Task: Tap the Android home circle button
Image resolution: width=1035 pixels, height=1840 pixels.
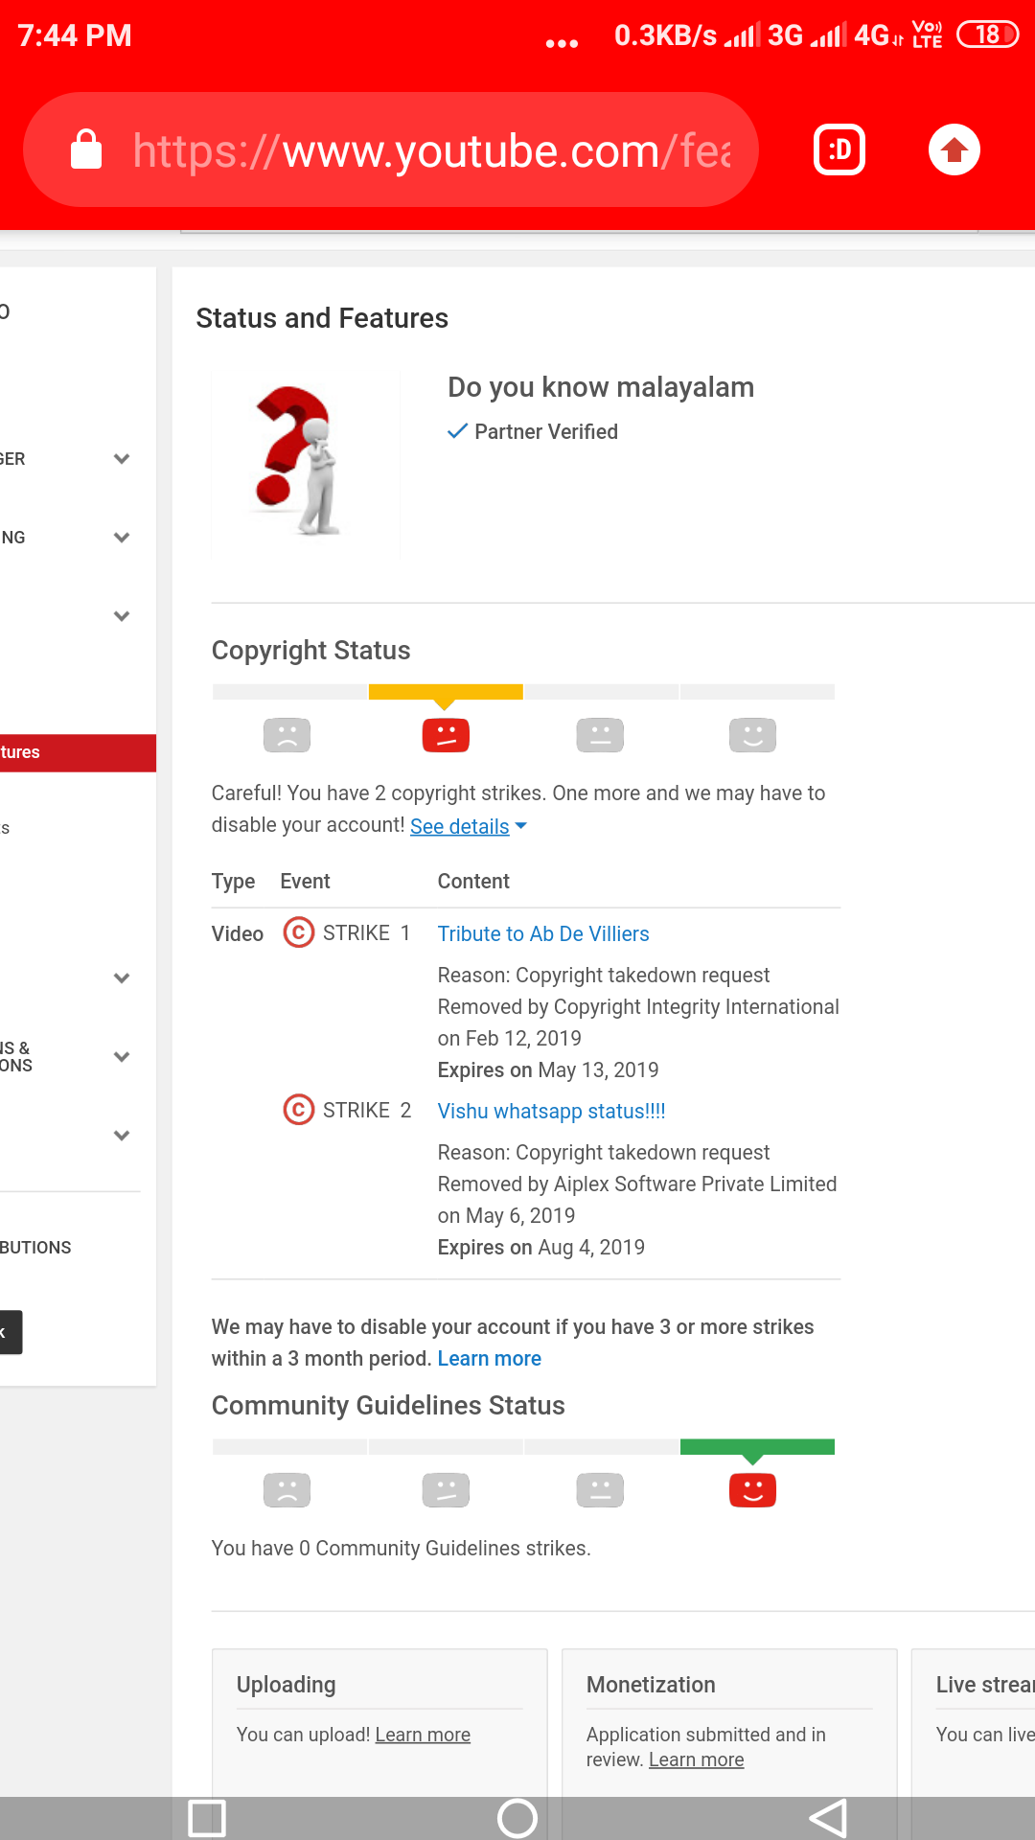Action: [517, 1818]
